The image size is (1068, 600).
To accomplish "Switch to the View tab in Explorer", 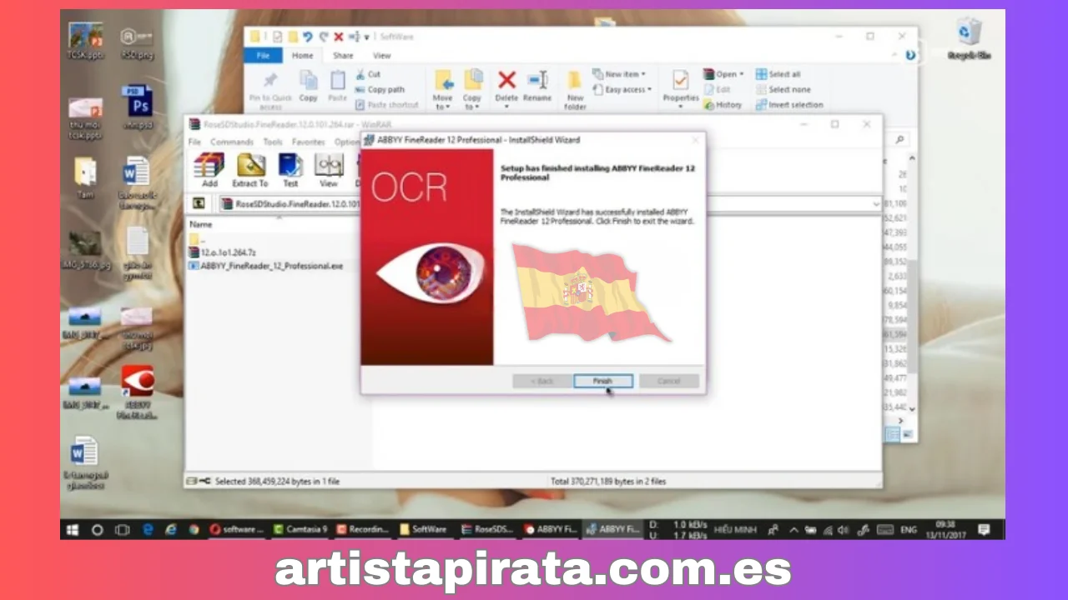I will pyautogui.click(x=381, y=56).
